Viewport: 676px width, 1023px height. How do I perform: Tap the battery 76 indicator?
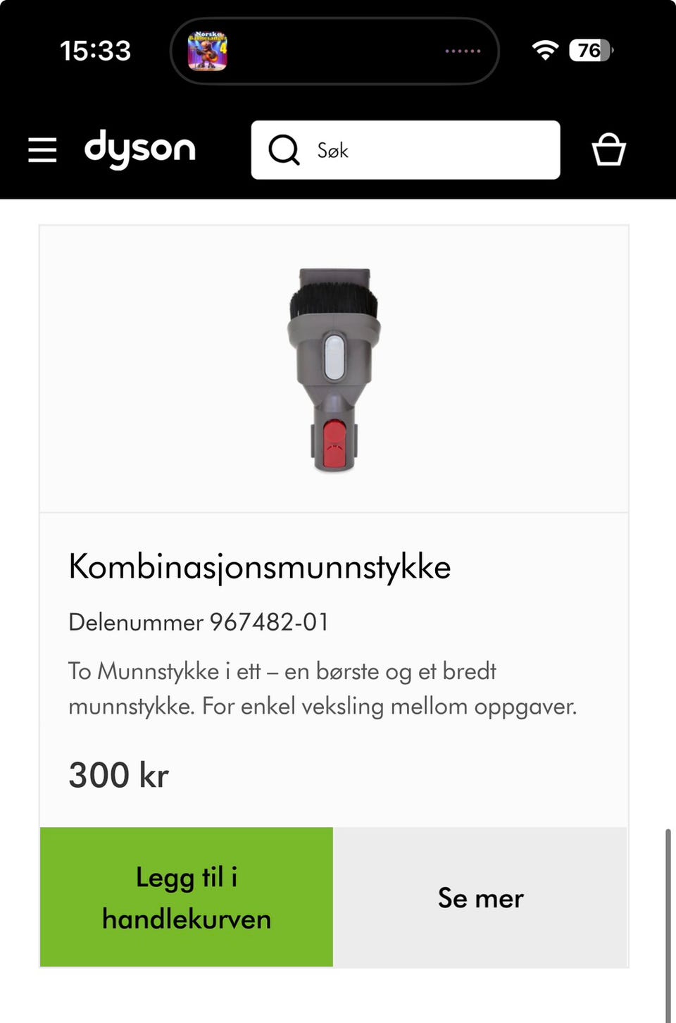(591, 50)
